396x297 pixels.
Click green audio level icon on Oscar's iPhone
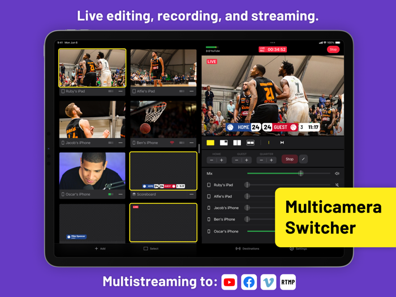[x=111, y=194]
